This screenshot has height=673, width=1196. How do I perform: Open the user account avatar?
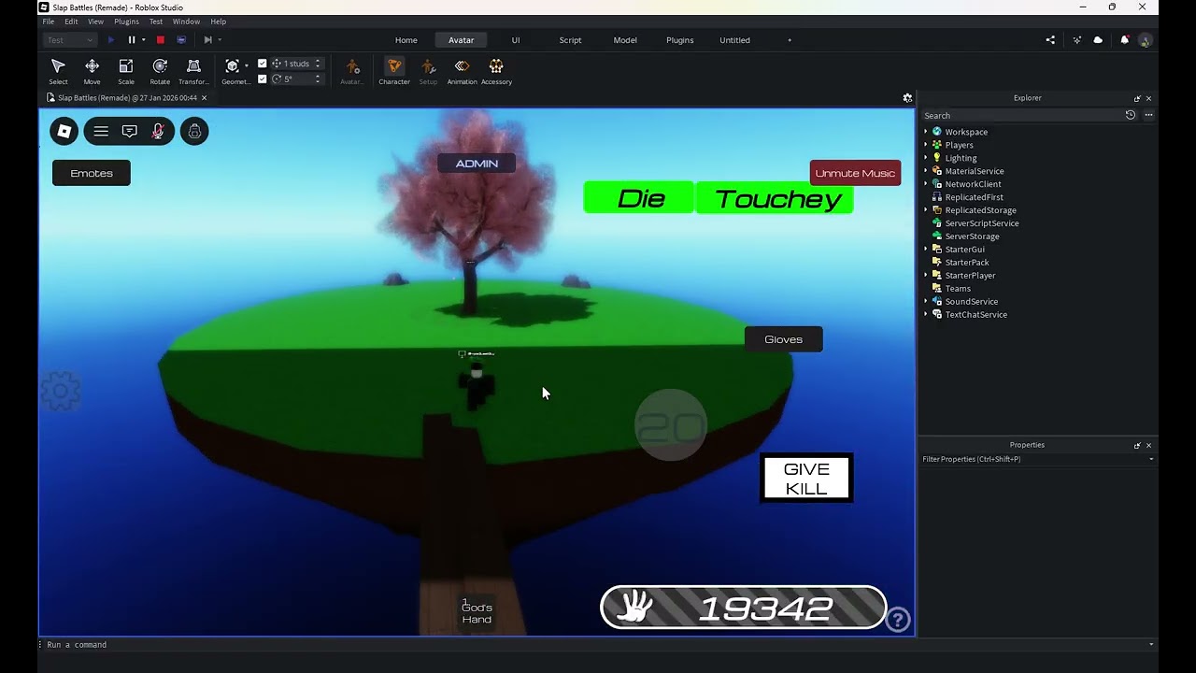click(x=1145, y=40)
